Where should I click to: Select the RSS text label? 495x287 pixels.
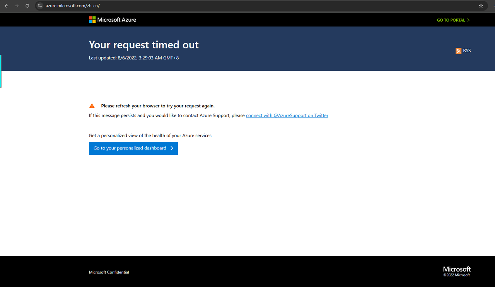click(467, 51)
